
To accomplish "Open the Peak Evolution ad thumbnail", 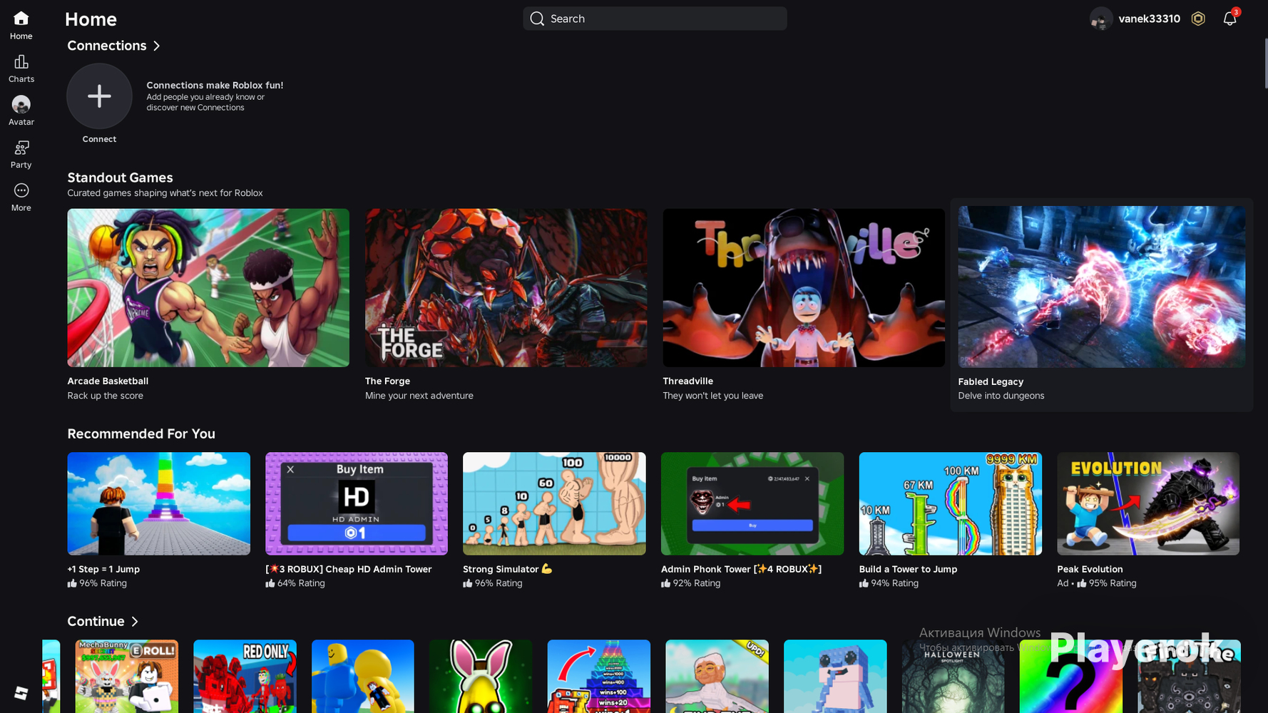I will click(1148, 503).
